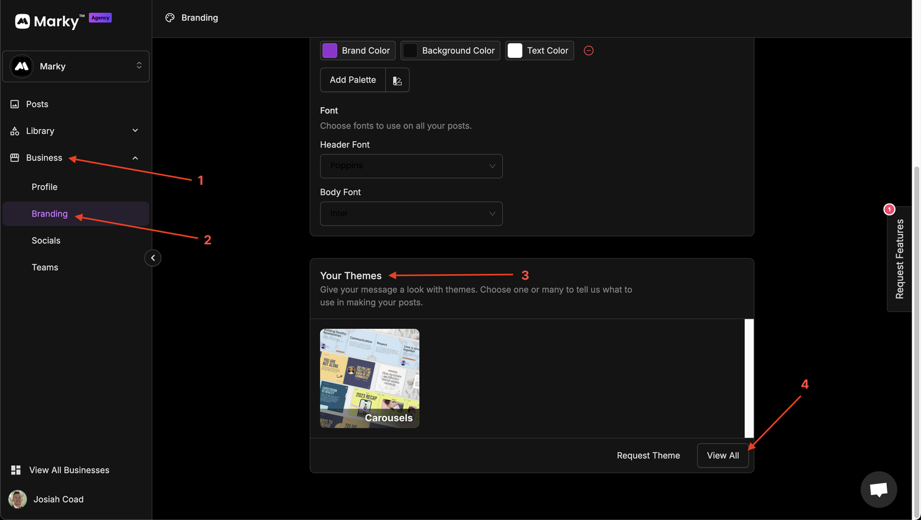Viewport: 921px width, 520px height.
Task: Expand the Library menu chevron
Action: (135, 131)
